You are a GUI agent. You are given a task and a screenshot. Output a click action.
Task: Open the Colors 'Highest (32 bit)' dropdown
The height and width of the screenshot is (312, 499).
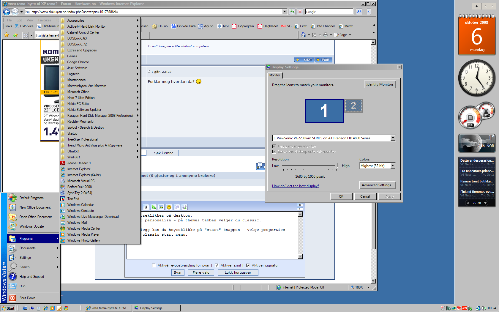click(393, 166)
